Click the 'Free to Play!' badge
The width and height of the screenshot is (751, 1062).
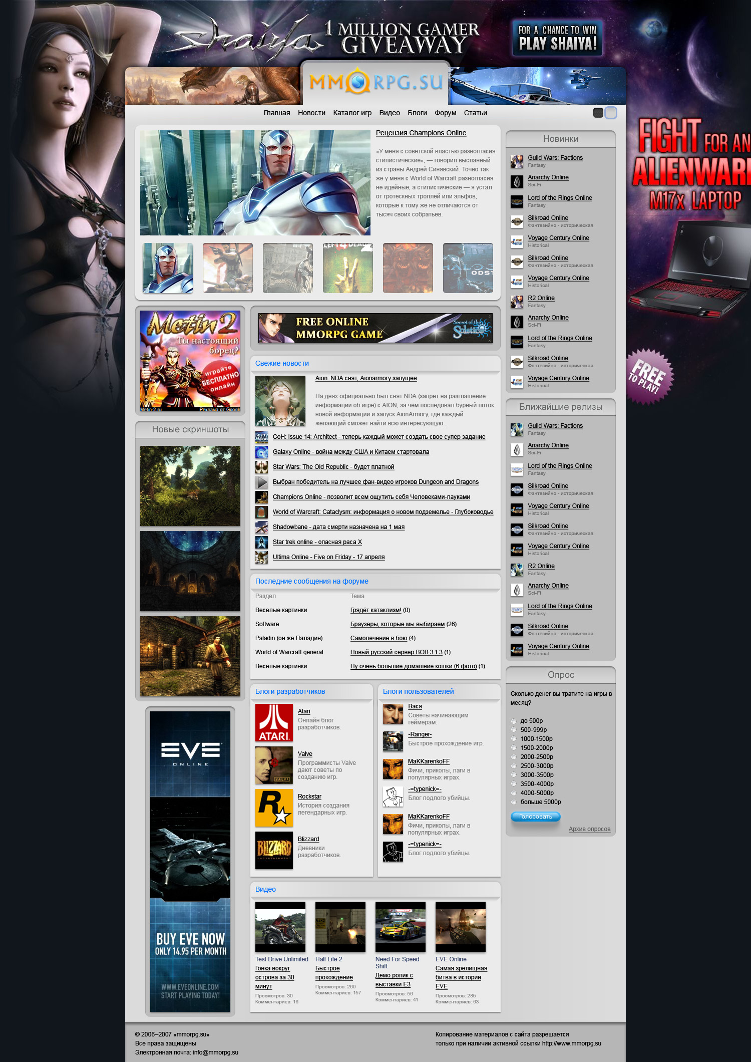point(649,377)
